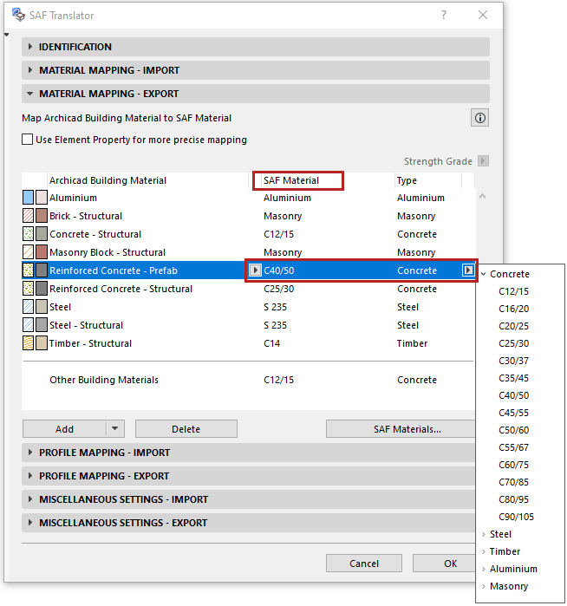Click the SAF Translator app icon
This screenshot has height=606, width=567.
[x=18, y=15]
